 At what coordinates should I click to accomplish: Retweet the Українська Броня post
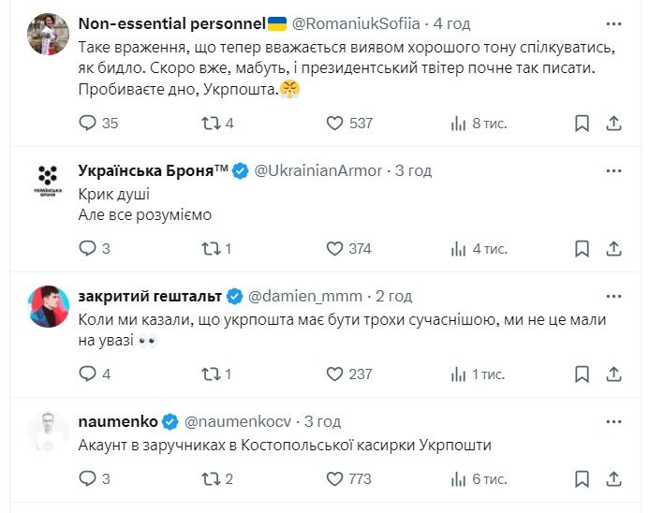[x=211, y=248]
